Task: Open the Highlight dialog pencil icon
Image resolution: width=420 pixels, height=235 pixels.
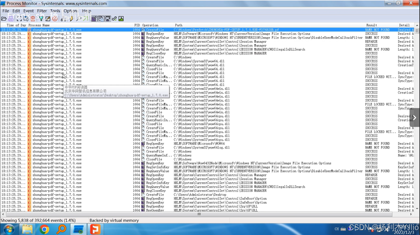Action: pyautogui.click(x=48, y=19)
